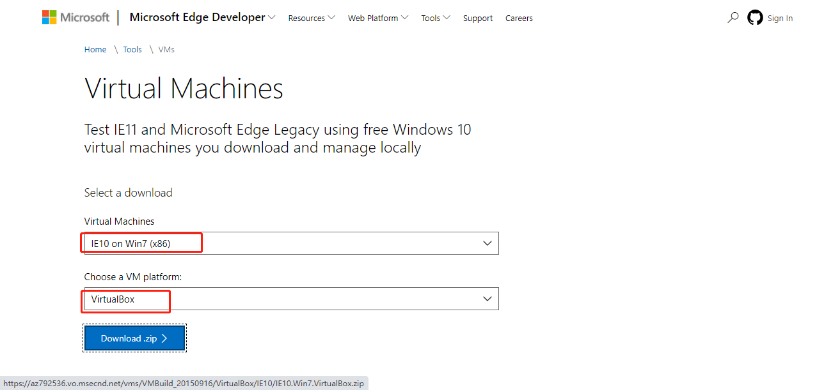This screenshot has height=390, width=840.
Task: Click the chevron beside Microsoft Edge Developer
Action: point(272,18)
